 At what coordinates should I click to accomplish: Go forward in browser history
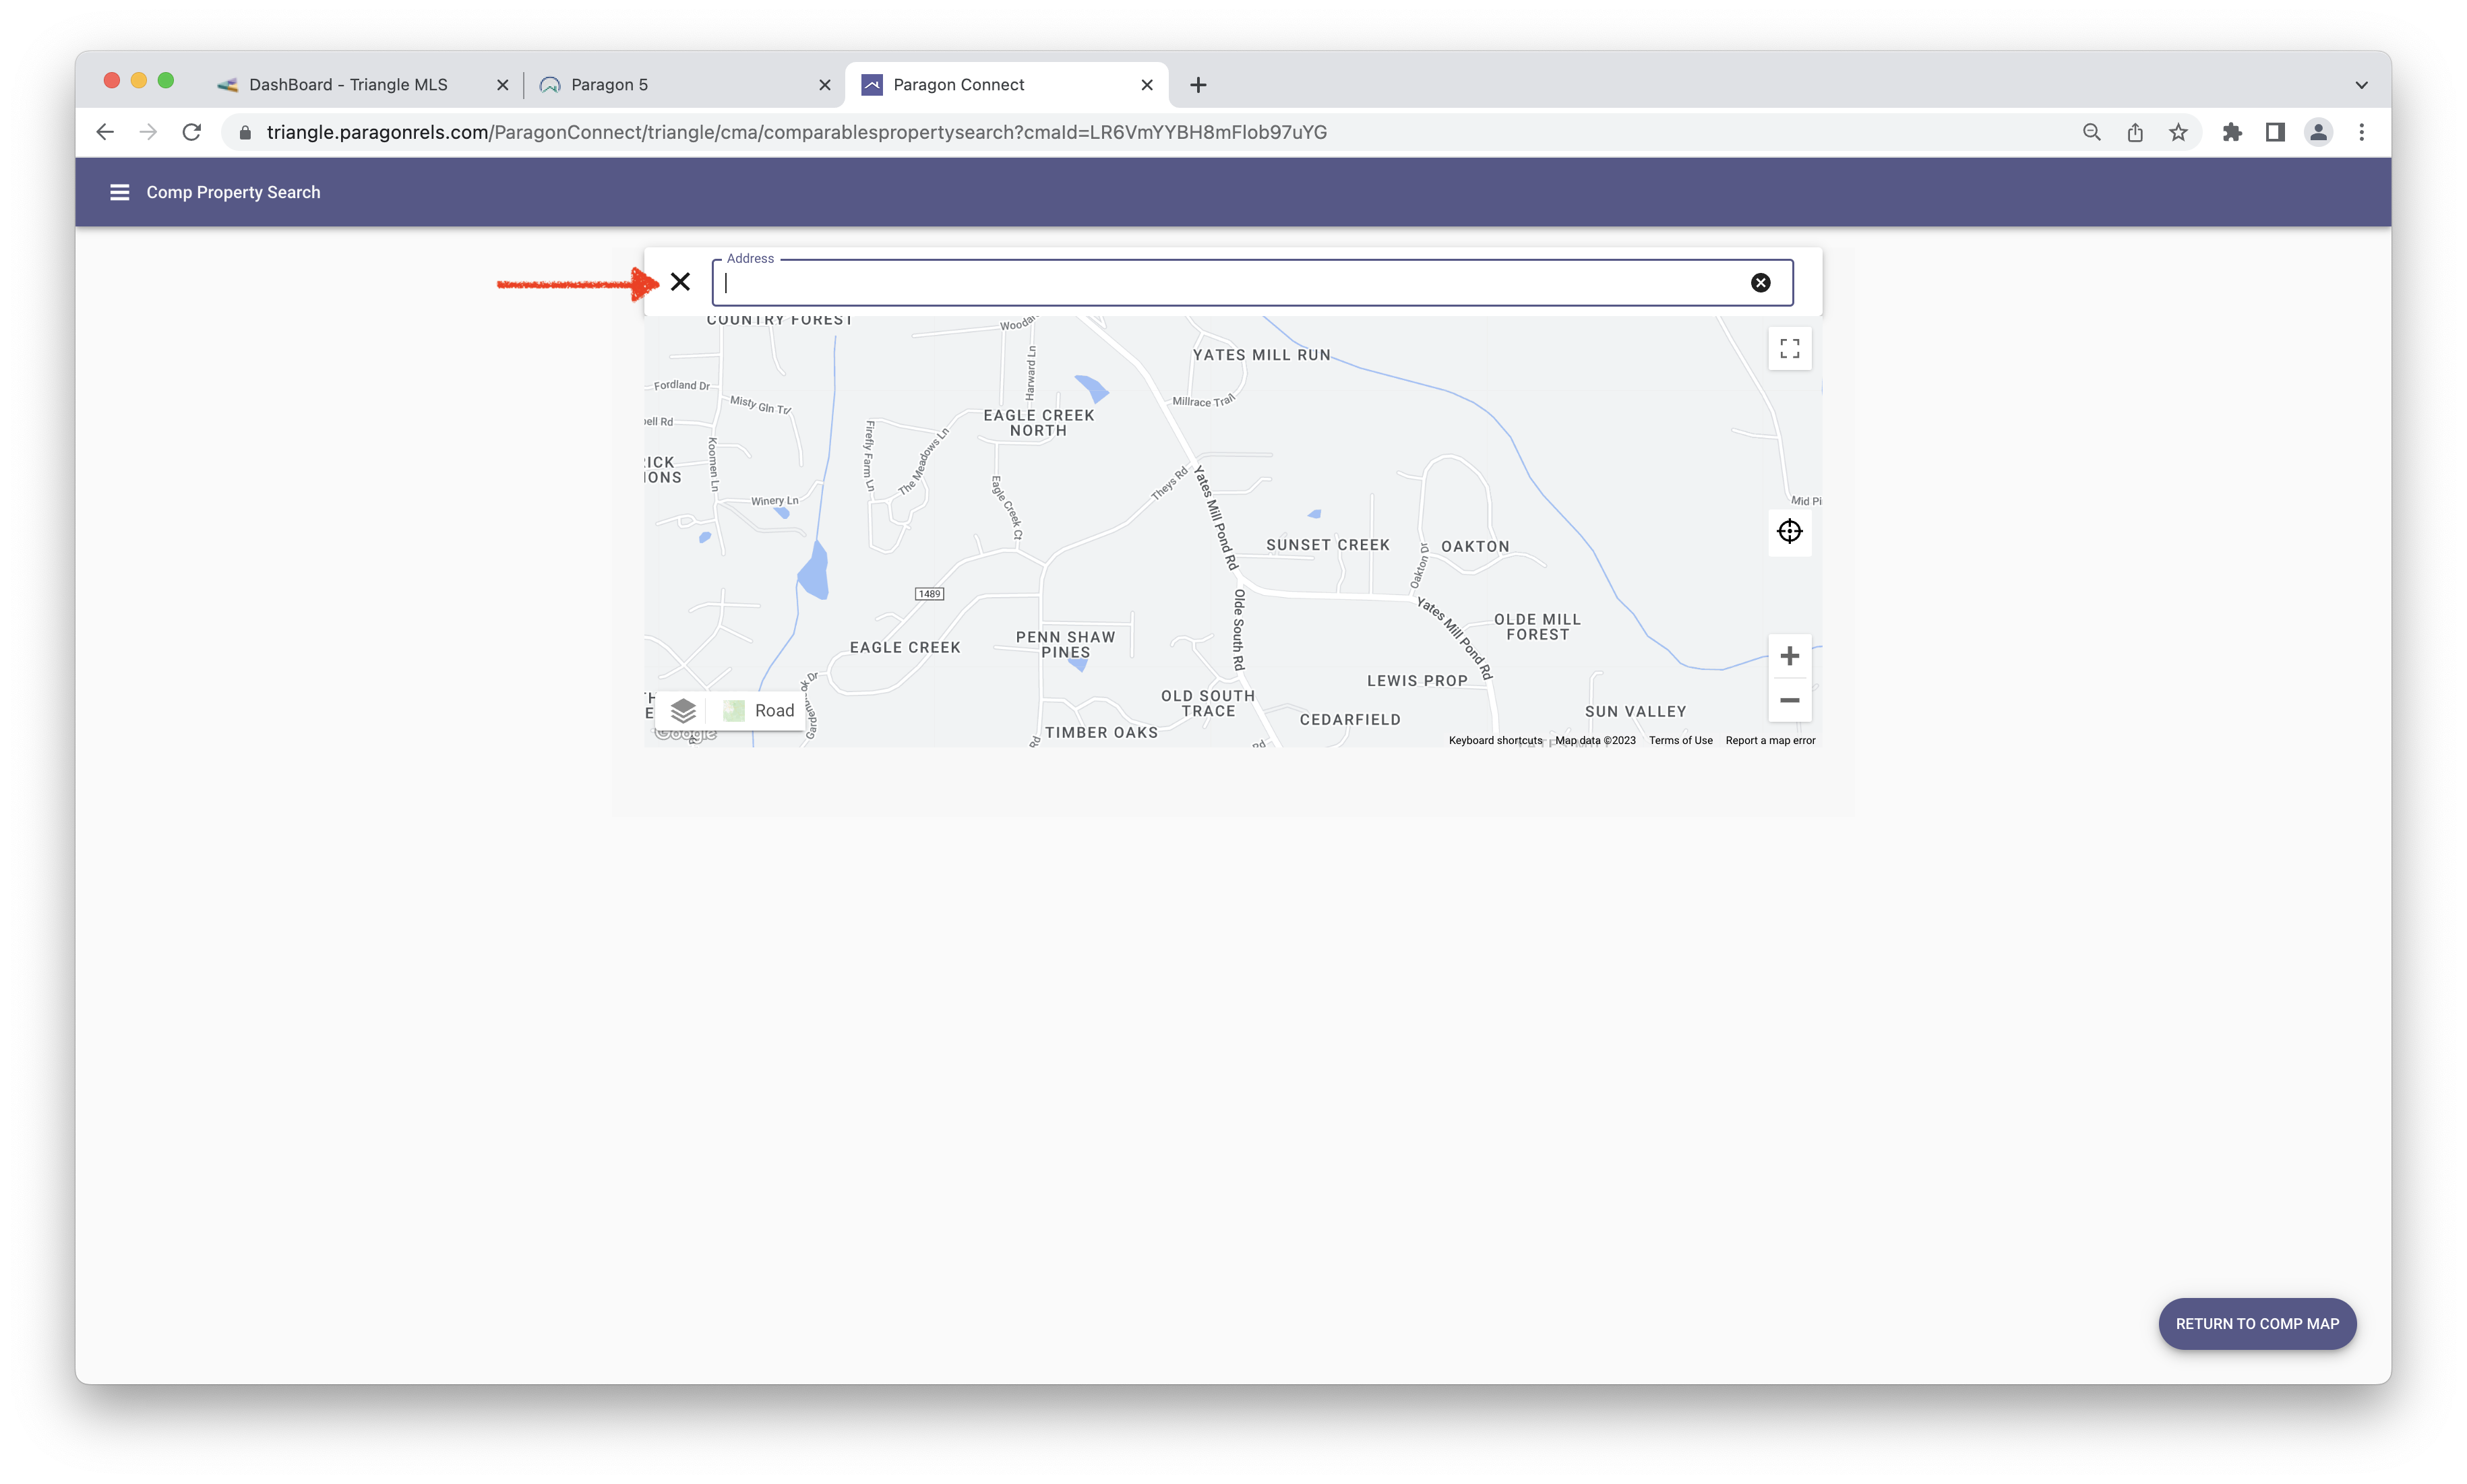point(148,132)
